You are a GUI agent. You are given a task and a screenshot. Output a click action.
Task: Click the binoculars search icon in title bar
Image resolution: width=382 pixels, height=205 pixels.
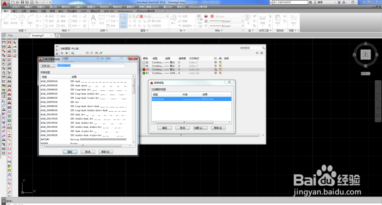point(310,2)
